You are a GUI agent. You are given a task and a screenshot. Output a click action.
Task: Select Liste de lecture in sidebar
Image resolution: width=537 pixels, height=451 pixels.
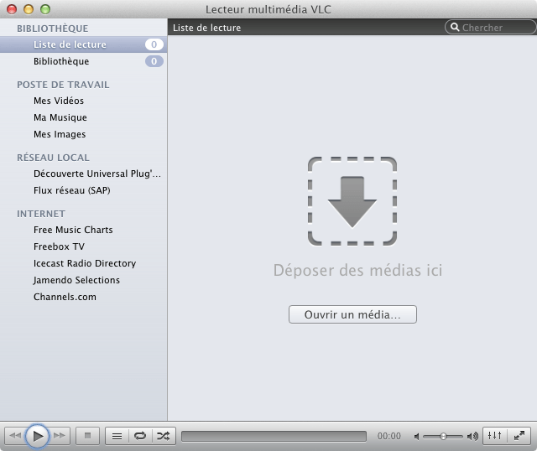click(x=83, y=44)
